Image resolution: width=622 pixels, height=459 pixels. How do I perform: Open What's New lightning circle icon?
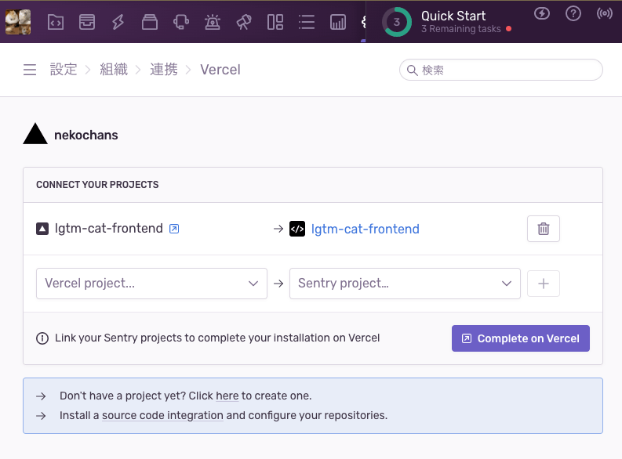[541, 14]
